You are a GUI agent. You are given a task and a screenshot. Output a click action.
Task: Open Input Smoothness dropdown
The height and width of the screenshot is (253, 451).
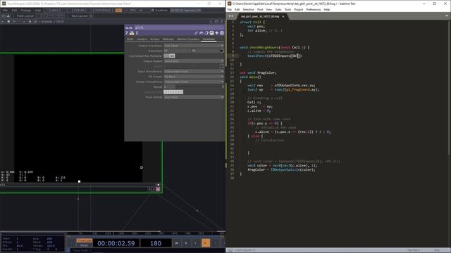194,72
